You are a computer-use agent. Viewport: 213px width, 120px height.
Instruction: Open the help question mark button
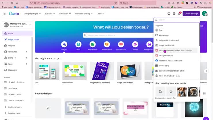click(x=206, y=119)
